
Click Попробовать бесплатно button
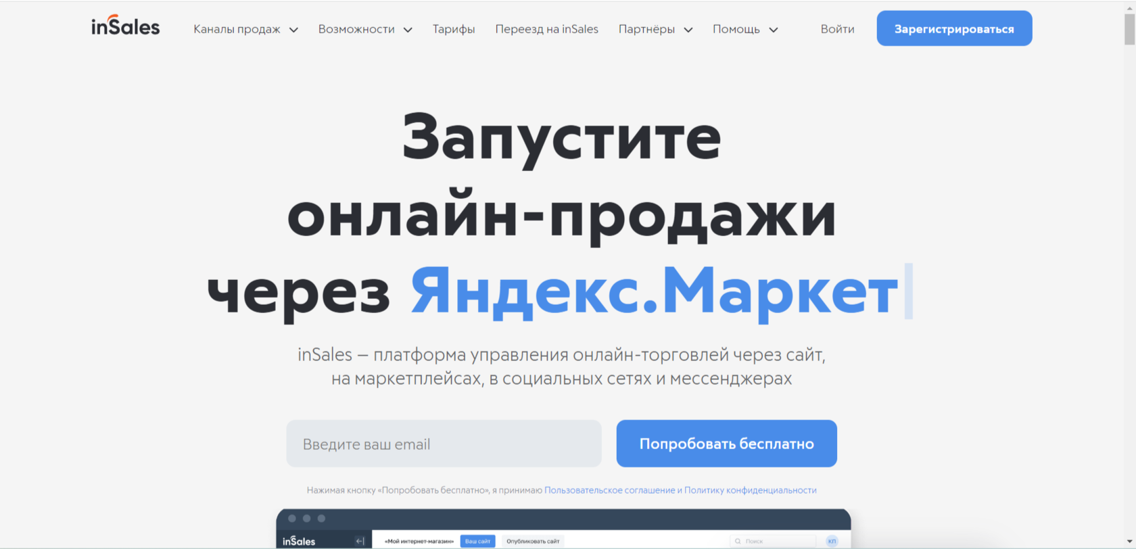[x=726, y=444]
